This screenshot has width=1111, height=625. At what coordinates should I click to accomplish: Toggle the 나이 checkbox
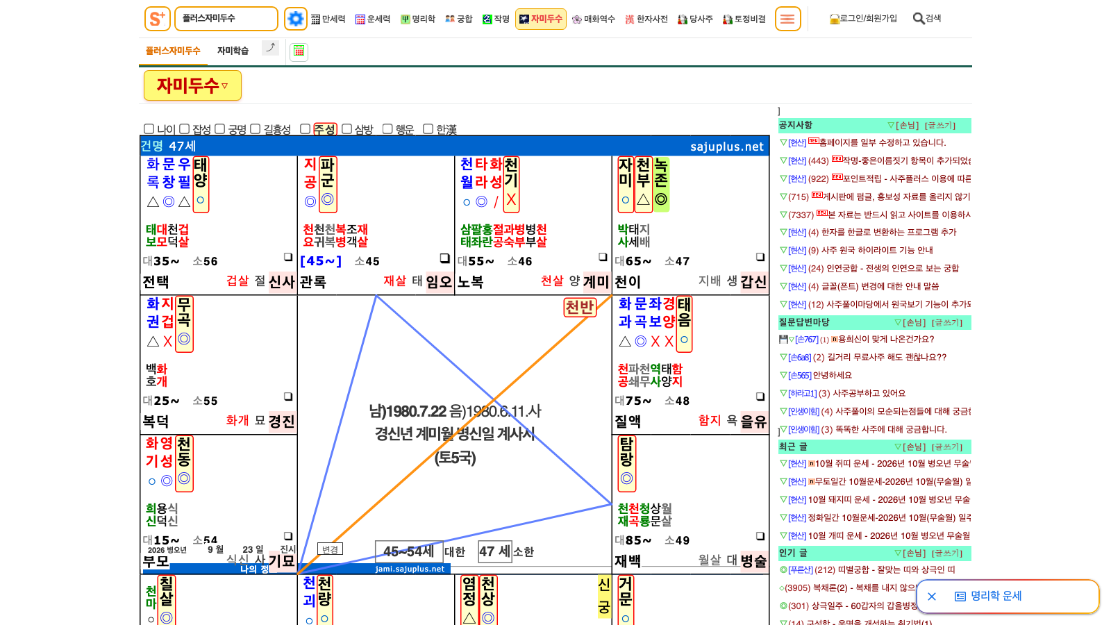149,128
